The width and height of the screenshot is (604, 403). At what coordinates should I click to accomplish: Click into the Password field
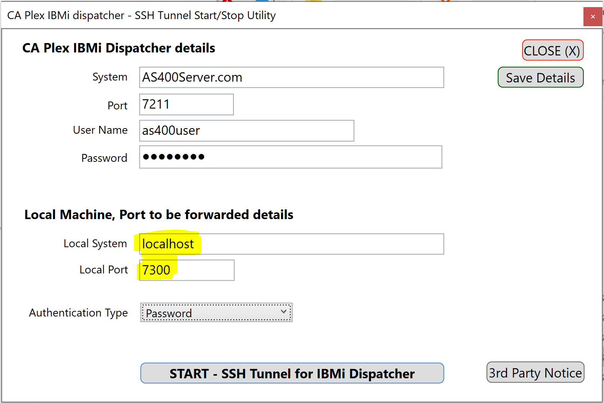290,157
